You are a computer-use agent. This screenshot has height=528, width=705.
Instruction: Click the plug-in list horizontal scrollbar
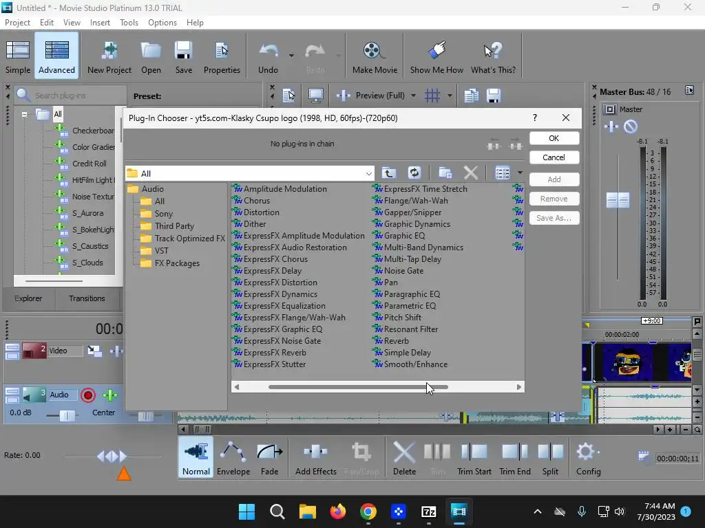click(358, 387)
